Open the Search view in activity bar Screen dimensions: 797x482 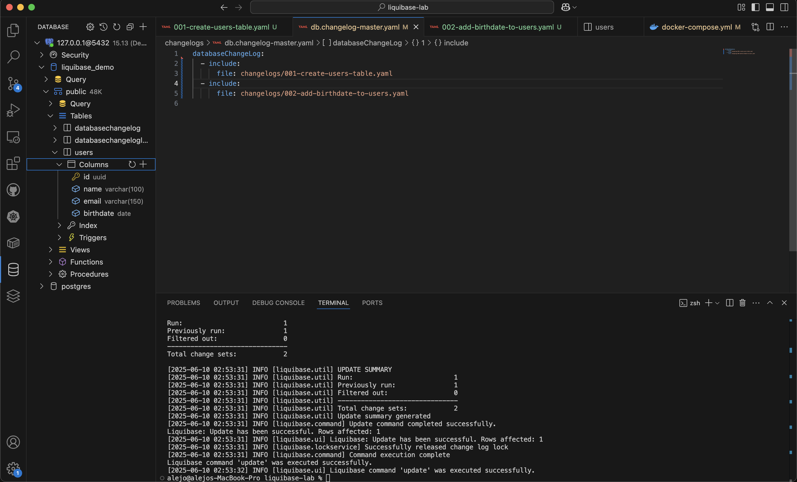[13, 57]
